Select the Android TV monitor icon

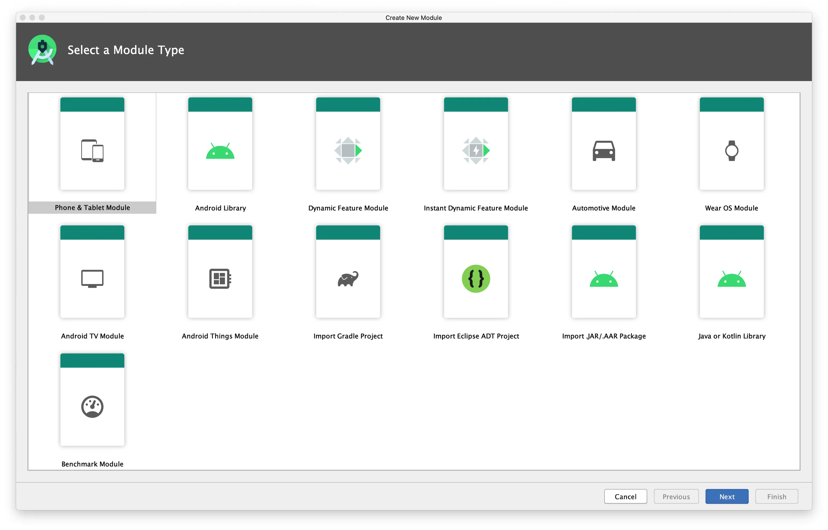click(x=92, y=279)
